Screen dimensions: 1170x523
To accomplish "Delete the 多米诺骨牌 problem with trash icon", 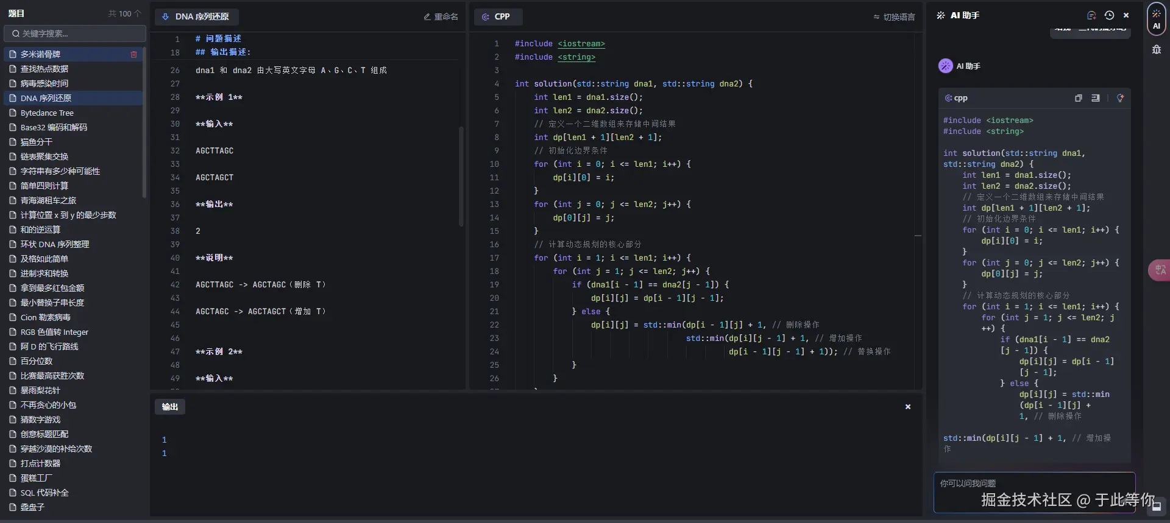I will coord(133,54).
